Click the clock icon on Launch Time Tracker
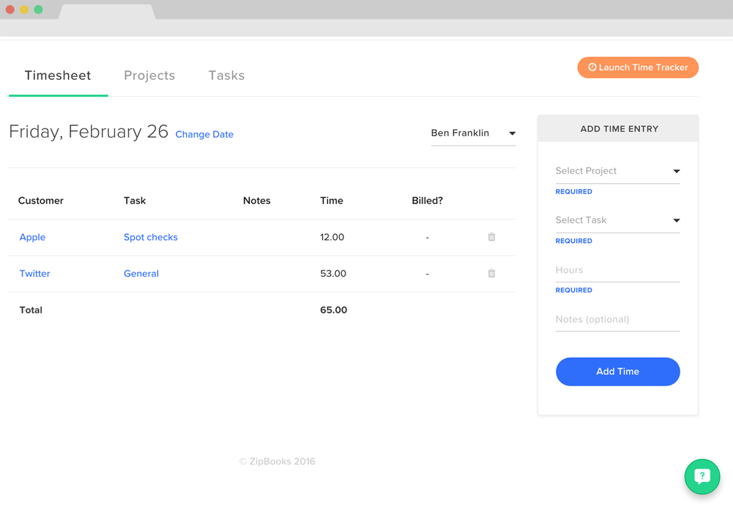733x510 pixels. point(591,67)
